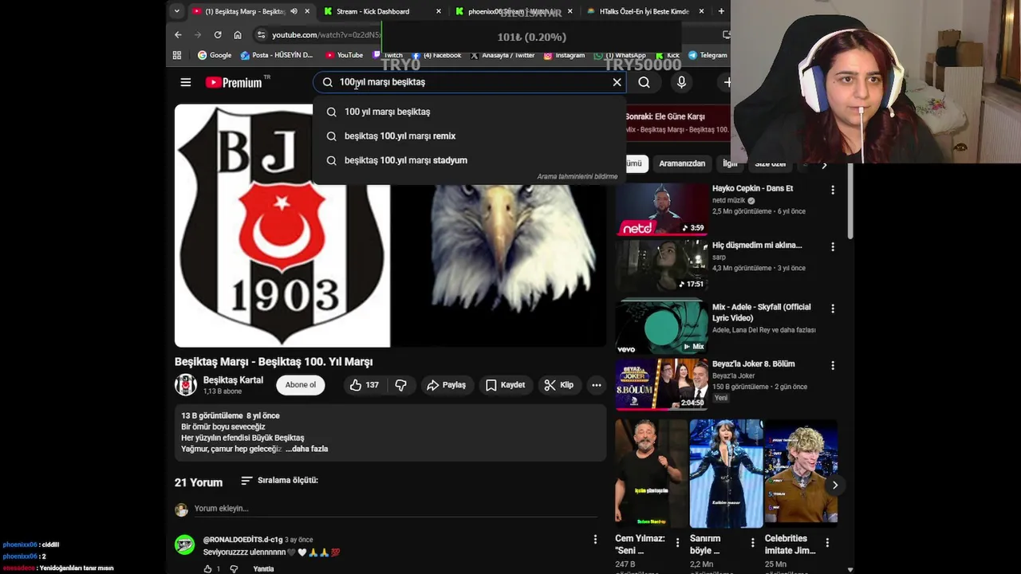The width and height of the screenshot is (1021, 574).
Task: Open Beyaz'la Joker 8. Bölüm title
Action: coord(753,364)
